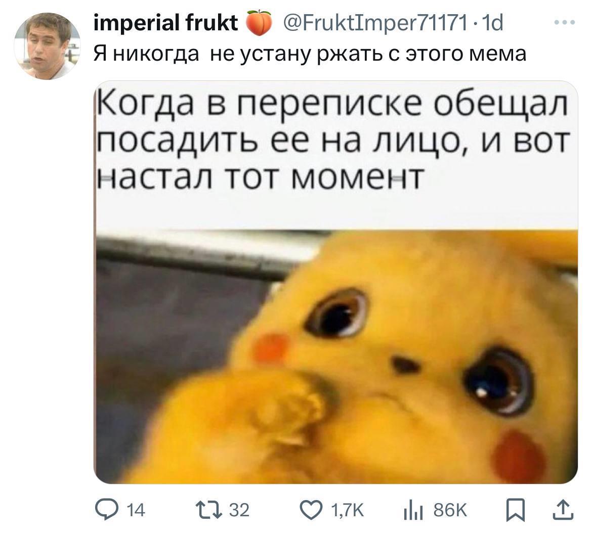Bookmark this tweet with the bookmark icon
Image resolution: width=592 pixels, height=537 pixels.
click(x=516, y=510)
